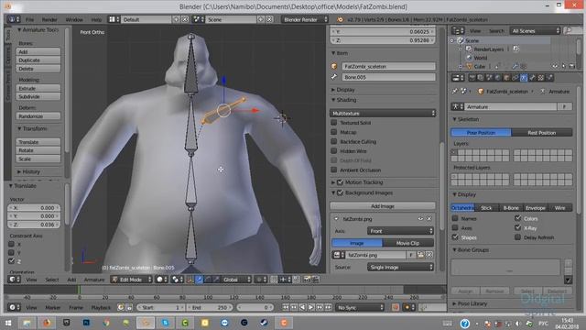The width and height of the screenshot is (586, 330).
Task: Open the Object properties tab icon
Action: [x=506, y=78]
